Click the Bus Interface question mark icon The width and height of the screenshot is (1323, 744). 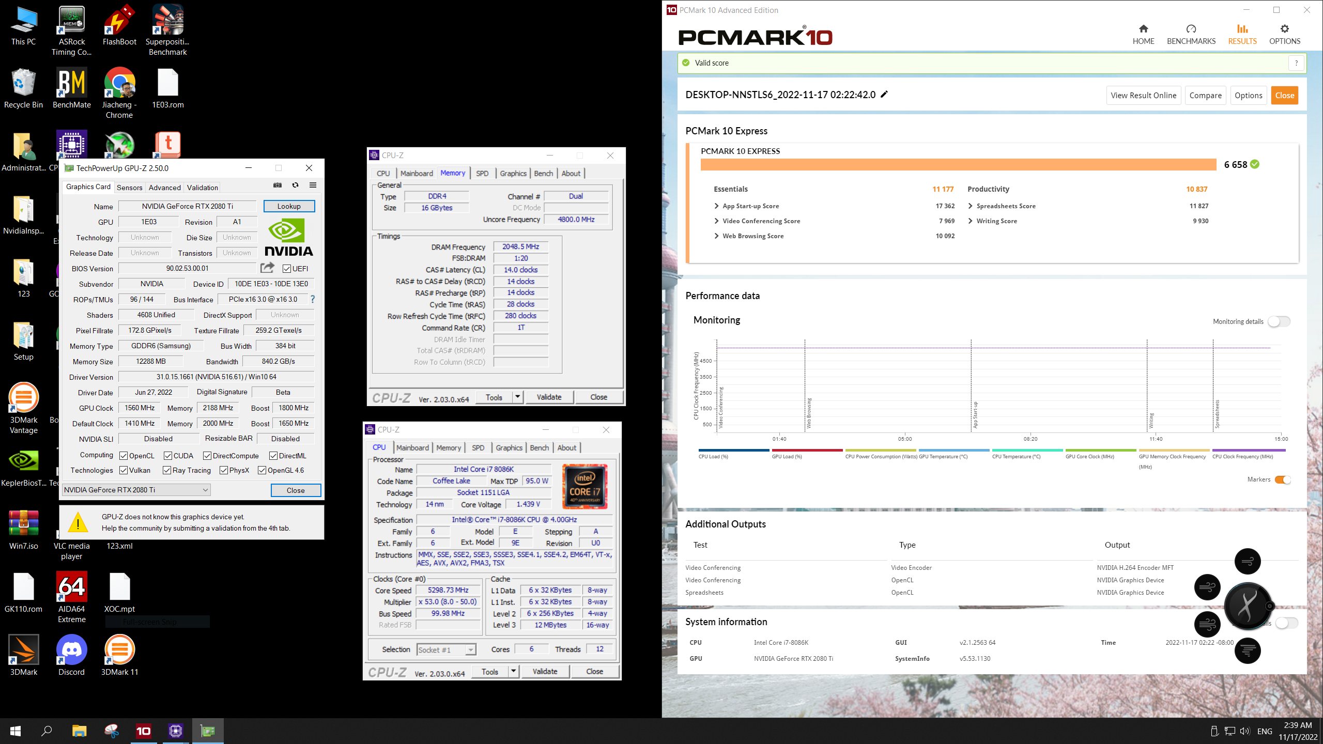313,299
